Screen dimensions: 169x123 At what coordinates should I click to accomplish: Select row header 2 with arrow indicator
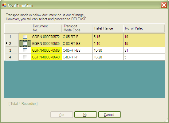pyautogui.click(x=11, y=44)
